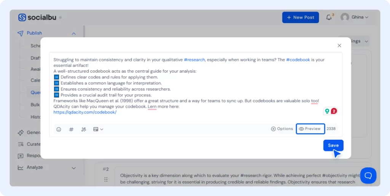
Task: Click the Curate list-search icon
Action: pos(21,144)
